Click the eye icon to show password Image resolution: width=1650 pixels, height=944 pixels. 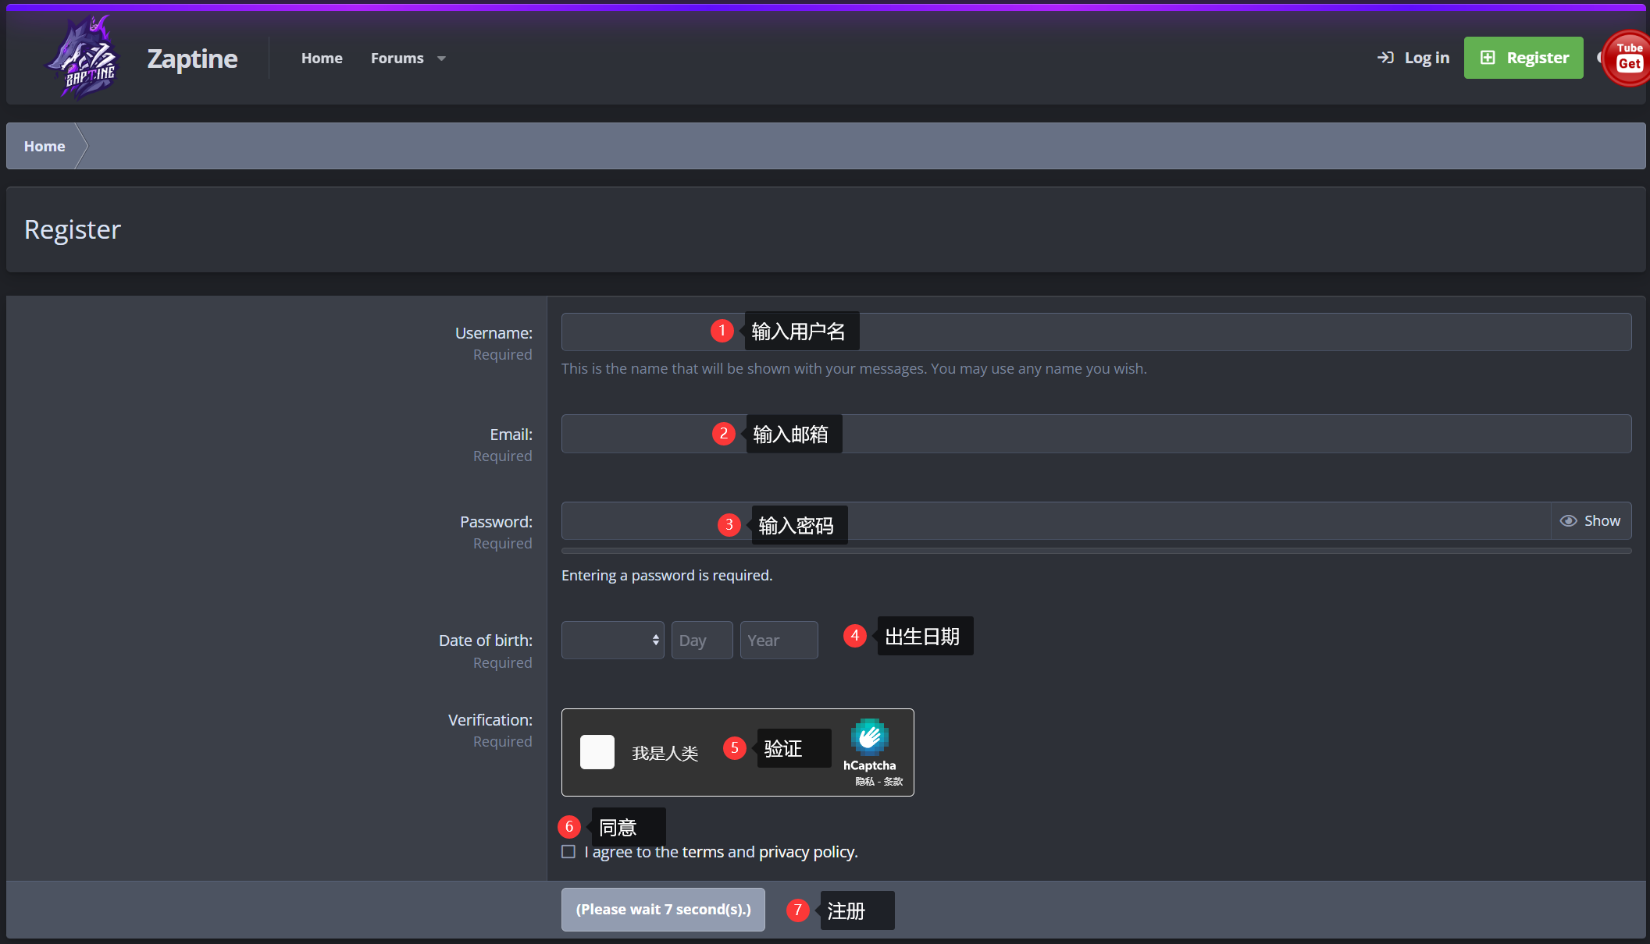[x=1568, y=521]
